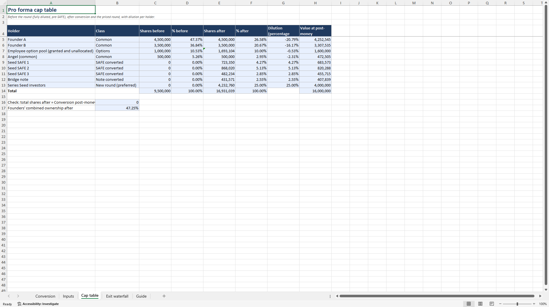Viewport: 549px width, 307px height.
Task: Select the 'Series Seed investors' cell
Action: [x=51, y=85]
